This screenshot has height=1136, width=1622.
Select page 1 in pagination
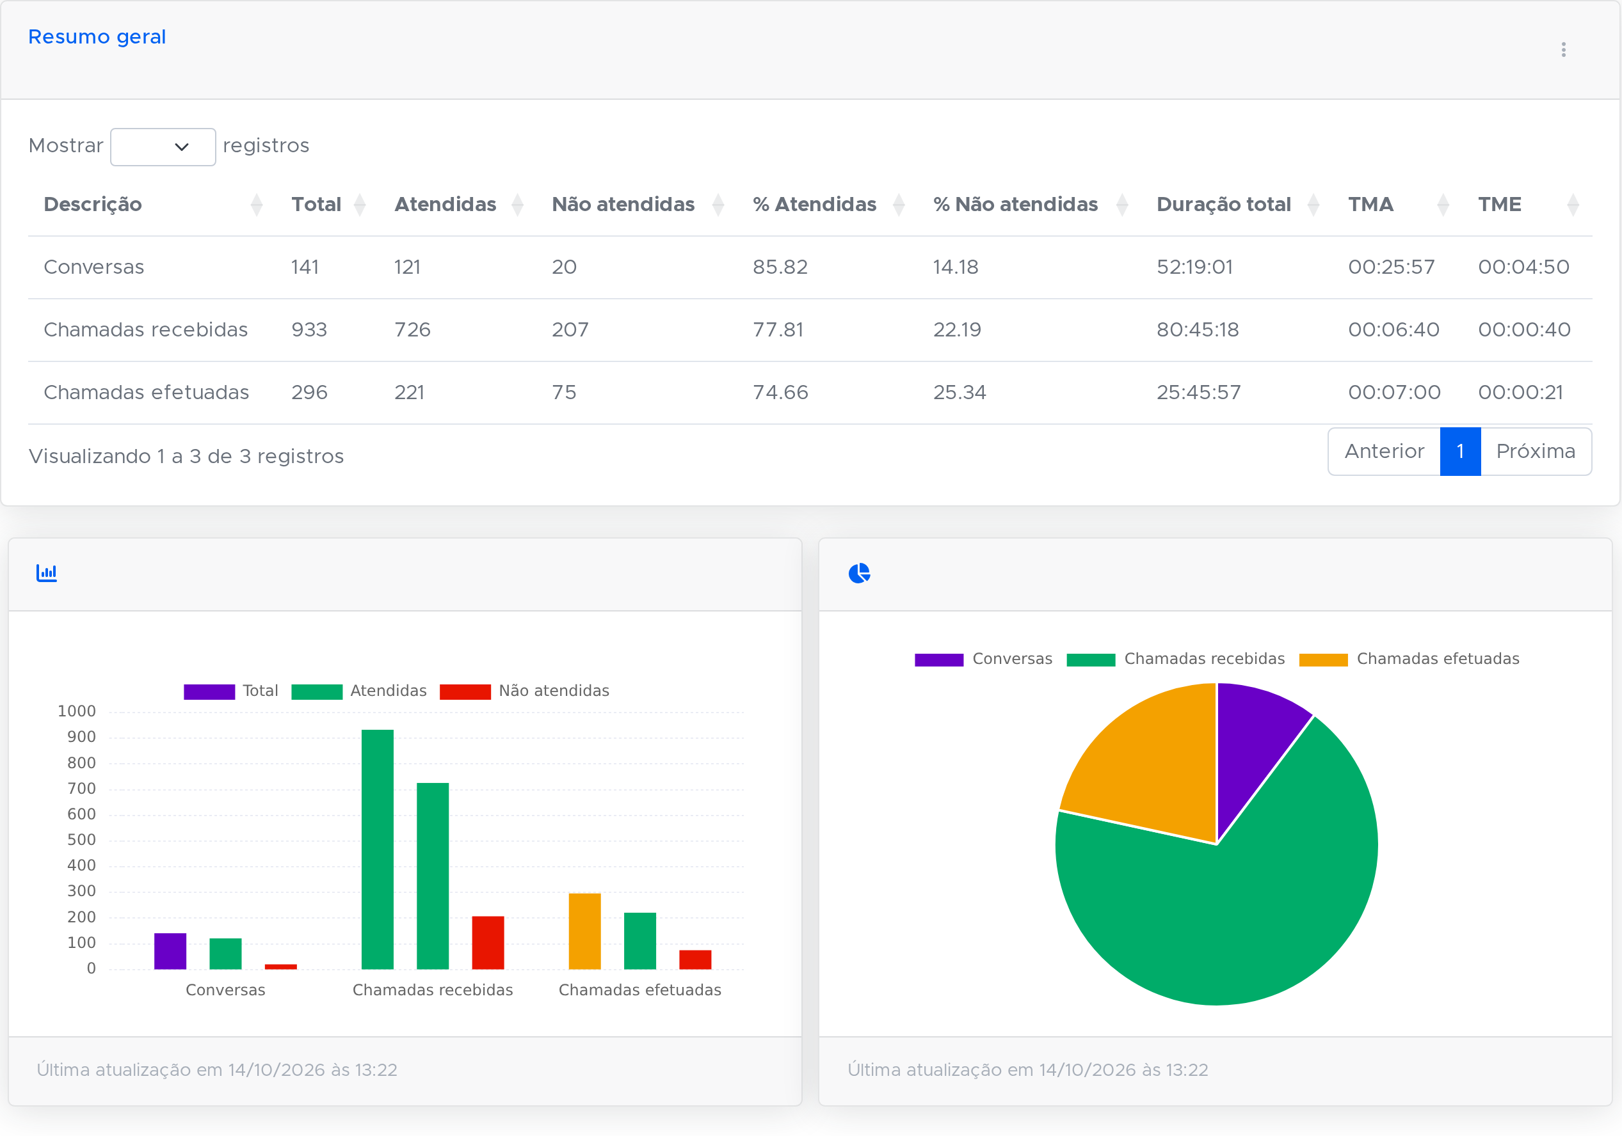1460,452
